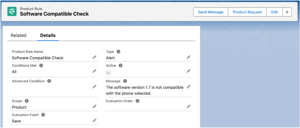Edit Conditions Met via pencil icon
This screenshot has width=300, height=128.
point(95,71)
